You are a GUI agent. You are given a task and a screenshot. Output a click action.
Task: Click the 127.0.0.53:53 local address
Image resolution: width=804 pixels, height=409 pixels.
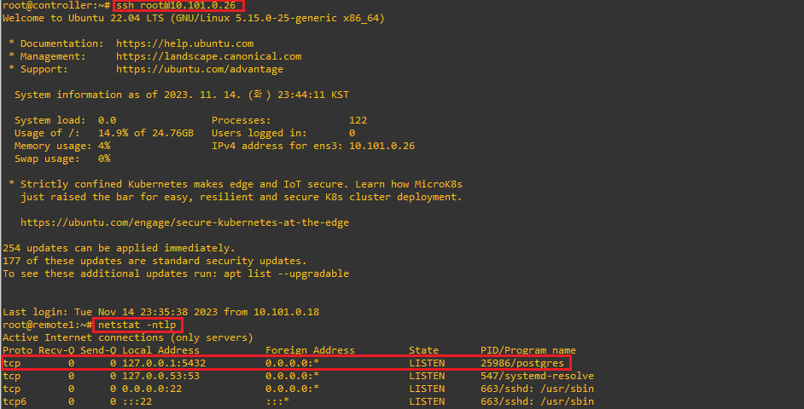click(x=161, y=377)
